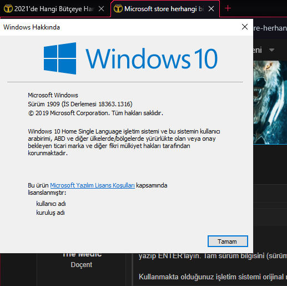Click the "Sürüm 1909 (İS Derlemesi 18363.1316)" text
This screenshot has height=286, width=287.
click(80, 104)
